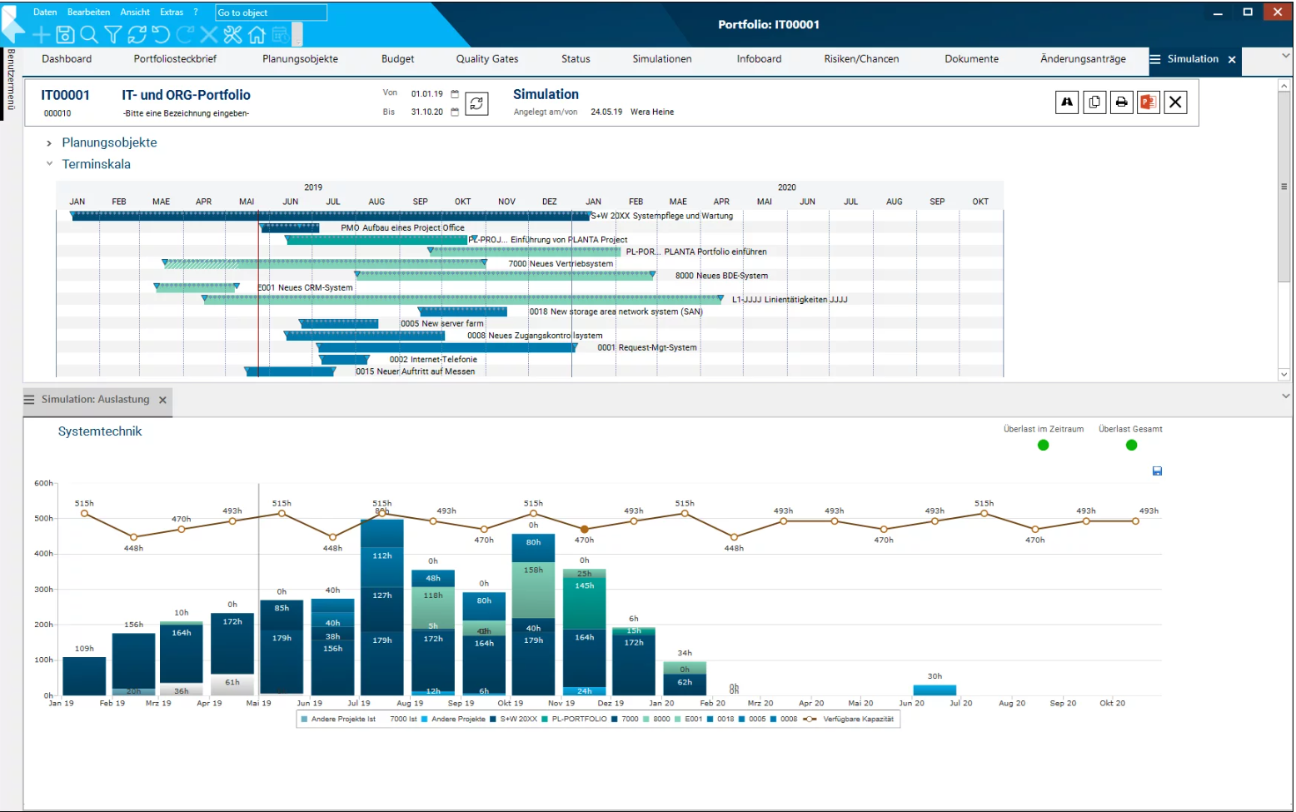Viewport: 1296px width, 812px height.
Task: Click the Überlast Gesamt green indicator
Action: 1130,446
